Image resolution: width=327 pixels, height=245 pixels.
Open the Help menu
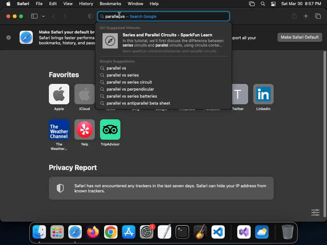(x=154, y=4)
